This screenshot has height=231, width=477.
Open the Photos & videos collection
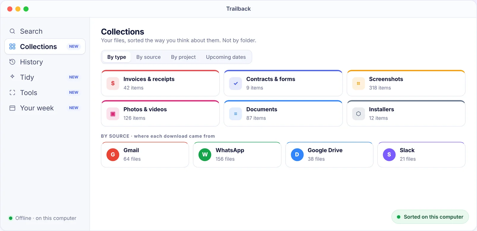click(x=160, y=113)
